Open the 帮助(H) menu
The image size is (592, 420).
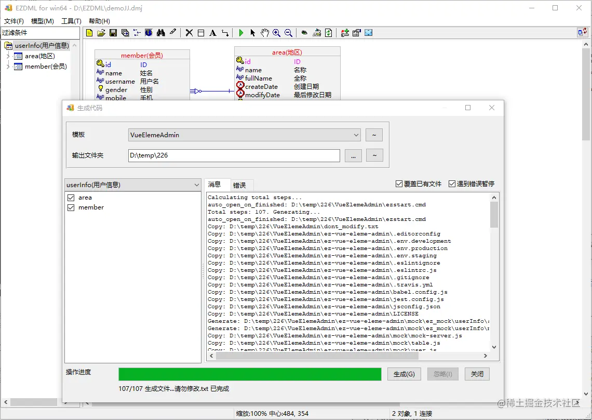[99, 21]
